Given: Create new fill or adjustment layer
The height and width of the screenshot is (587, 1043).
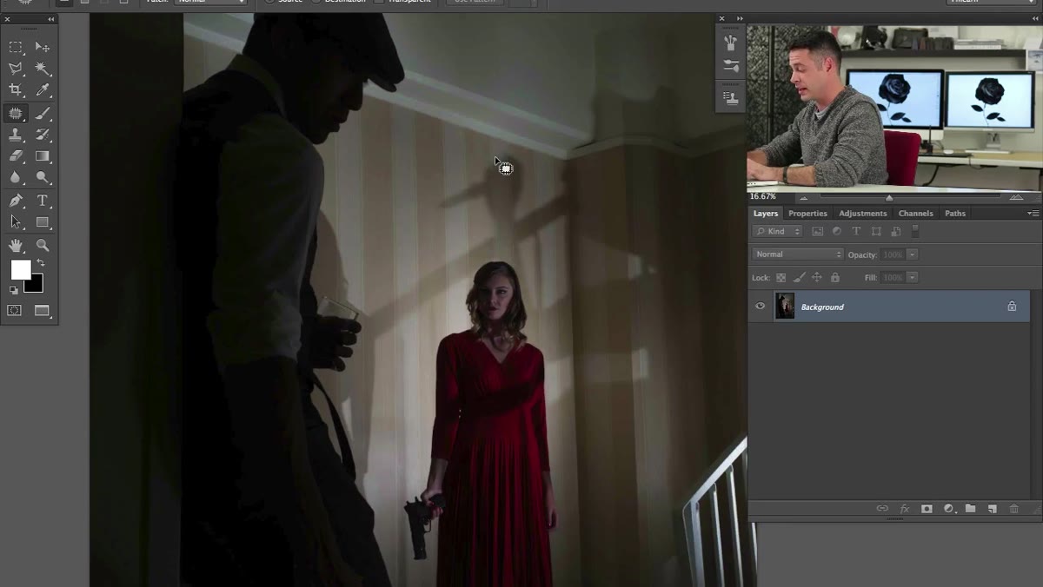Looking at the screenshot, I should (948, 509).
